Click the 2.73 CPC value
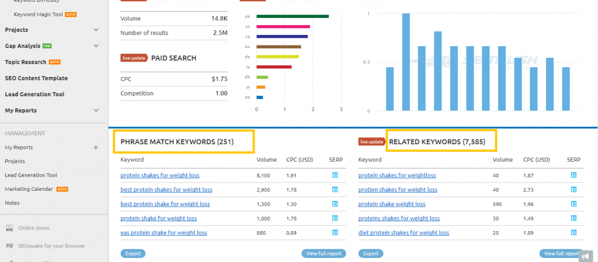The height and width of the screenshot is (262, 598). point(528,190)
